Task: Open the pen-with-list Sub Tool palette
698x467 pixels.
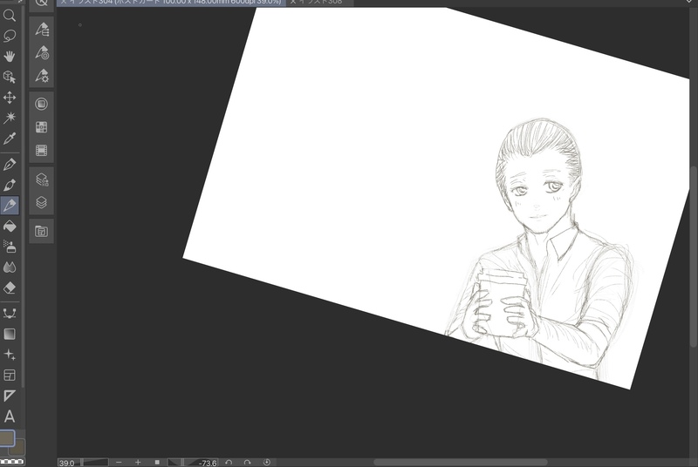Action: point(42,30)
